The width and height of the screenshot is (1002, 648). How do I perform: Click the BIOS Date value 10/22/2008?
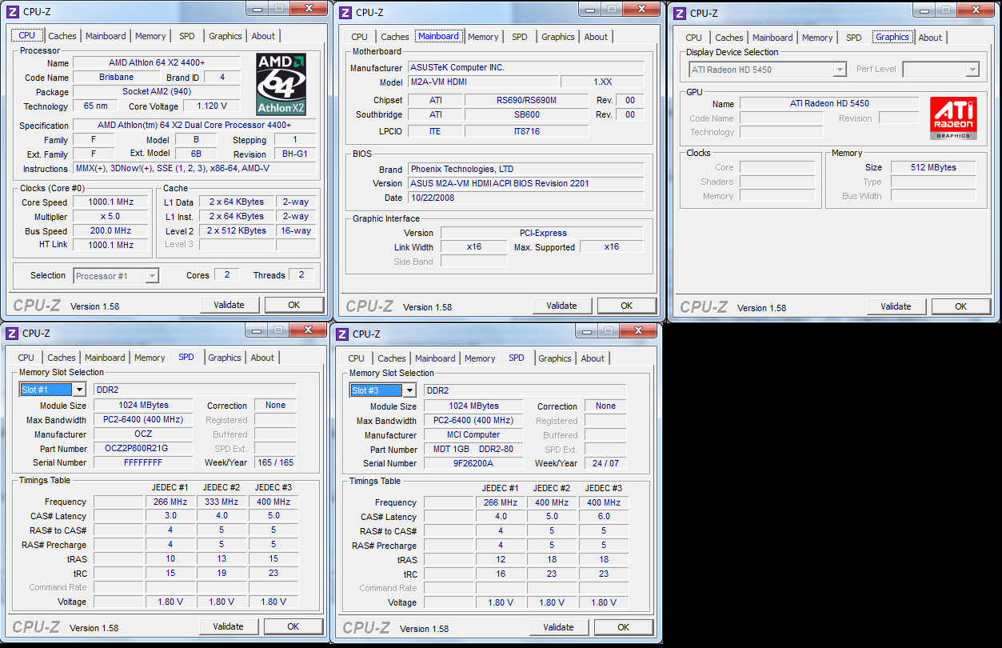pyautogui.click(x=525, y=198)
